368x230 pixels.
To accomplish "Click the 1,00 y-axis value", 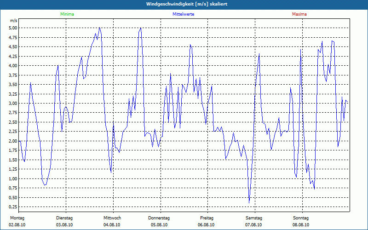I will (13, 178).
